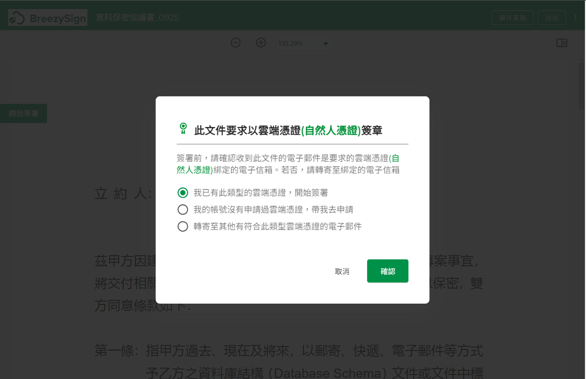Select 我已有此類型的雲端憑證，開始簽署 radio option
The width and height of the screenshot is (586, 379).
pyautogui.click(x=183, y=193)
